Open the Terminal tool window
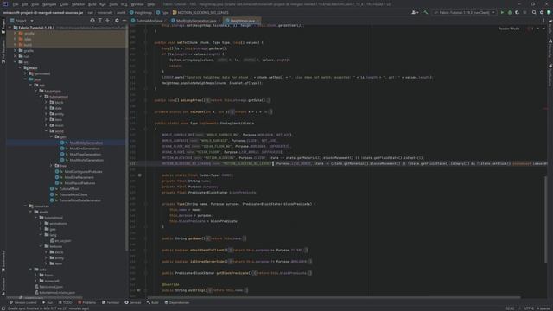 pyautogui.click(x=111, y=302)
